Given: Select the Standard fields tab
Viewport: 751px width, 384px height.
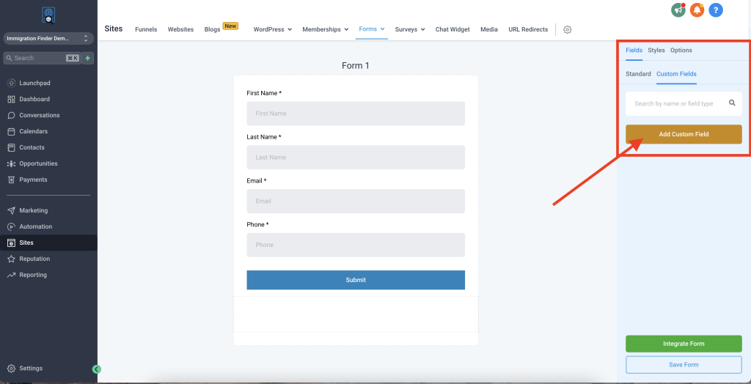Looking at the screenshot, I should (638, 74).
